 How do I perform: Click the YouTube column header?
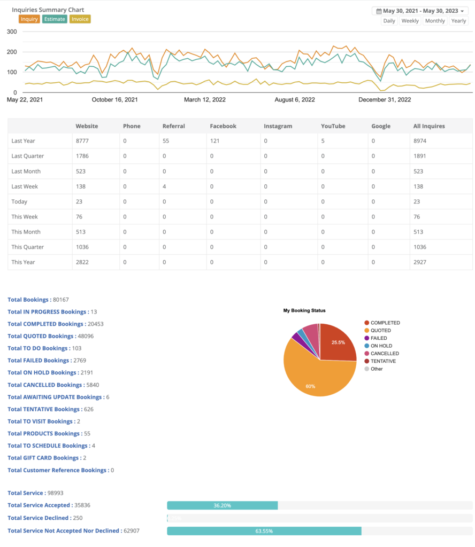click(333, 126)
